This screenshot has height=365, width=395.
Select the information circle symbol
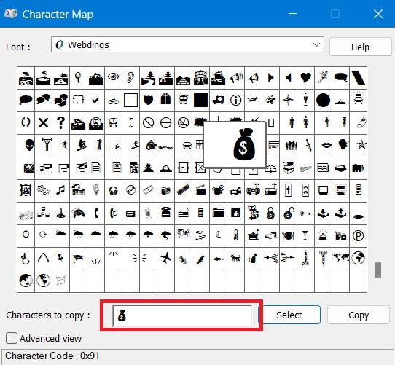236,101
